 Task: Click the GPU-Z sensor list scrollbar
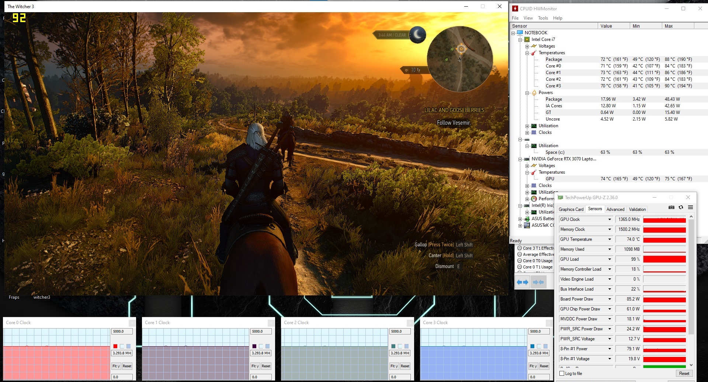[691, 277]
